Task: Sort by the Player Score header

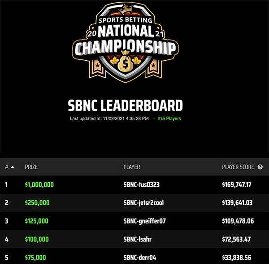Action: coord(238,167)
